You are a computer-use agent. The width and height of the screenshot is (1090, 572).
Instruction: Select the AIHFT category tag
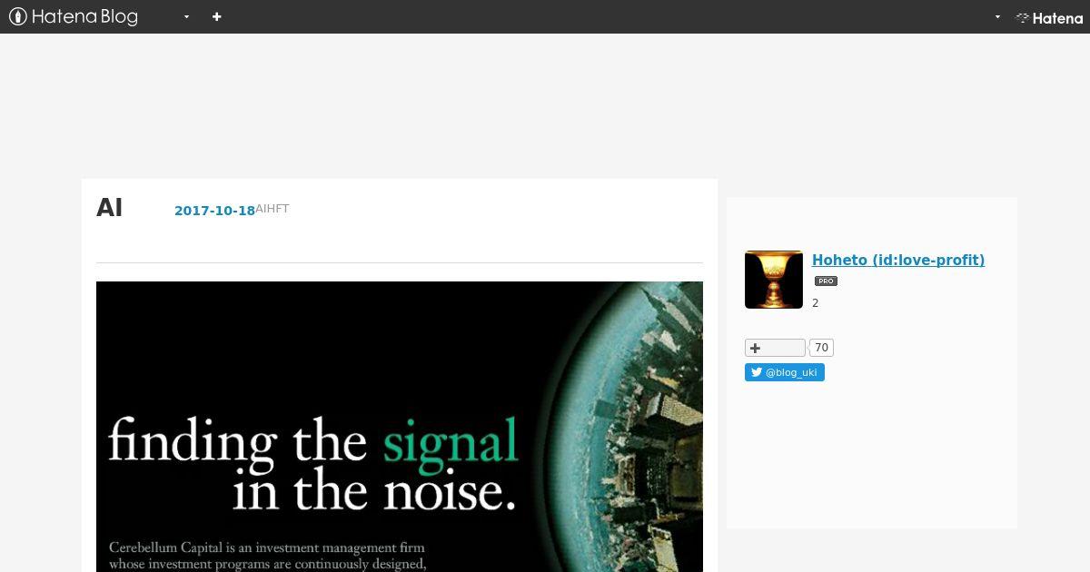tap(272, 209)
